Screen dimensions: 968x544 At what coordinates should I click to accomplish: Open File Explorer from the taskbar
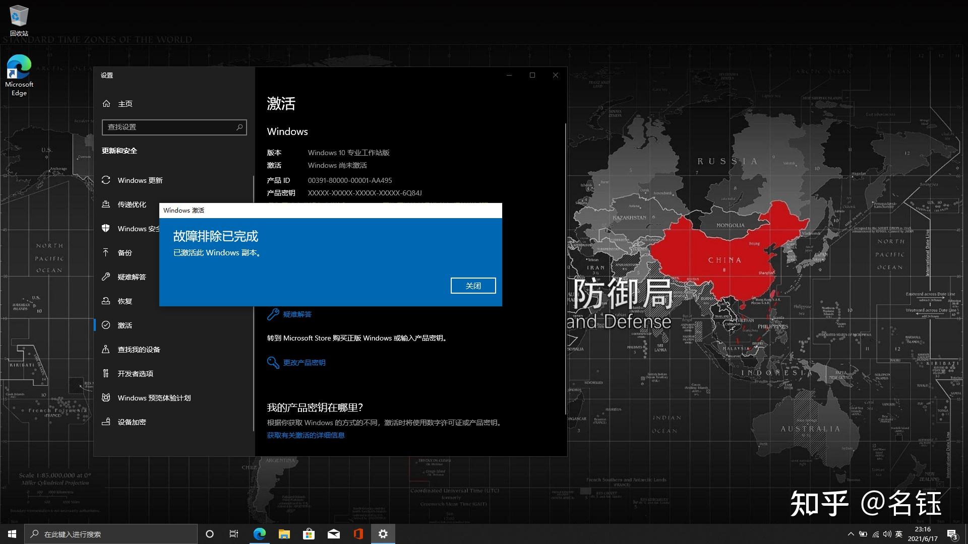tap(284, 534)
